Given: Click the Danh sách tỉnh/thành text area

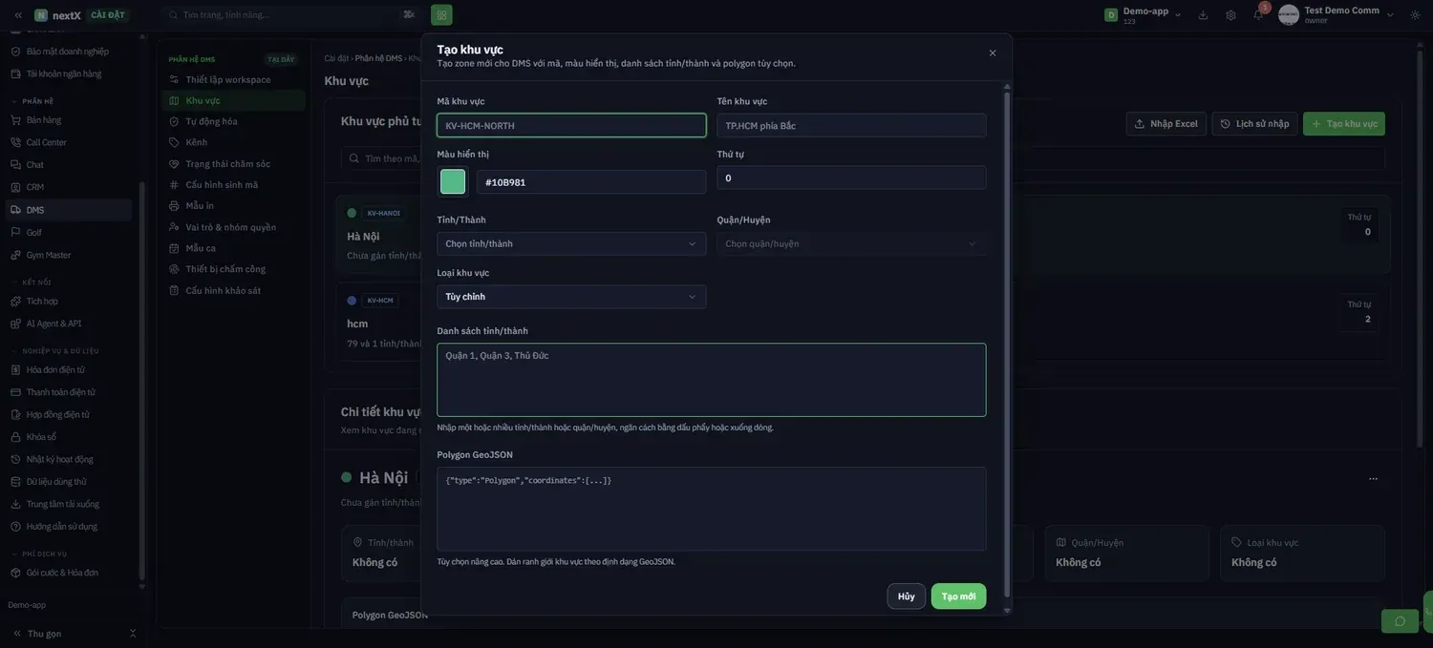Looking at the screenshot, I should pyautogui.click(x=712, y=380).
